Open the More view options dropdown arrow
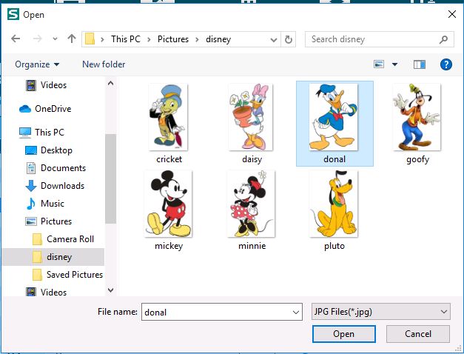 394,64
